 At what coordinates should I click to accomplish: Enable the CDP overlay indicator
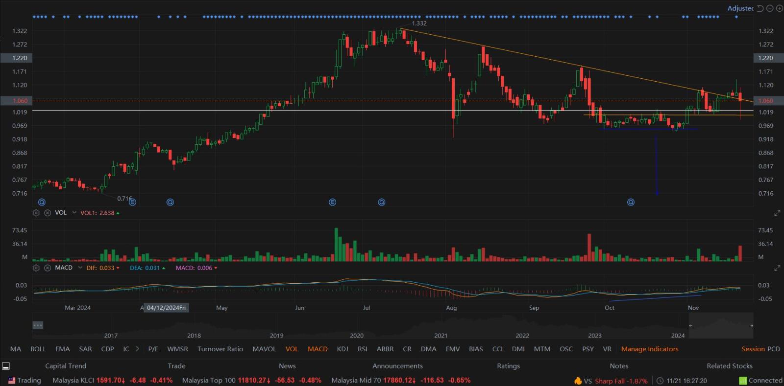click(x=107, y=349)
